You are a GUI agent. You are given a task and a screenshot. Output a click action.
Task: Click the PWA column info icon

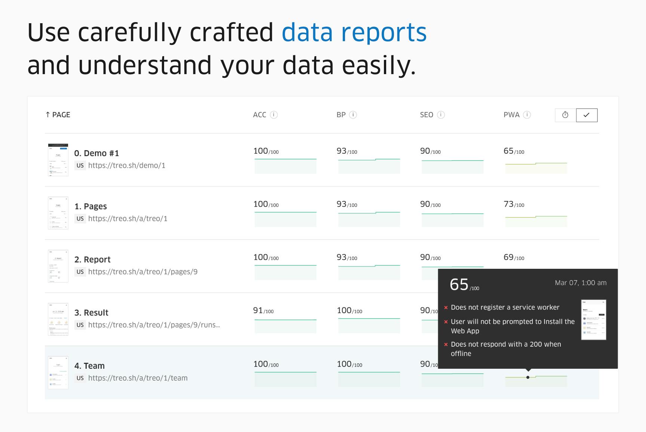527,115
